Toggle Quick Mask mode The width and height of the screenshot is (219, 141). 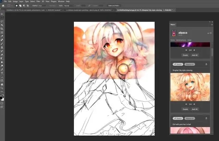pos(2,103)
